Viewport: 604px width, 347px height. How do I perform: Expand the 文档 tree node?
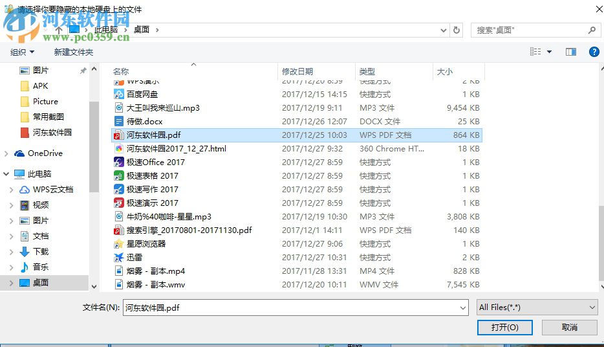click(11, 236)
